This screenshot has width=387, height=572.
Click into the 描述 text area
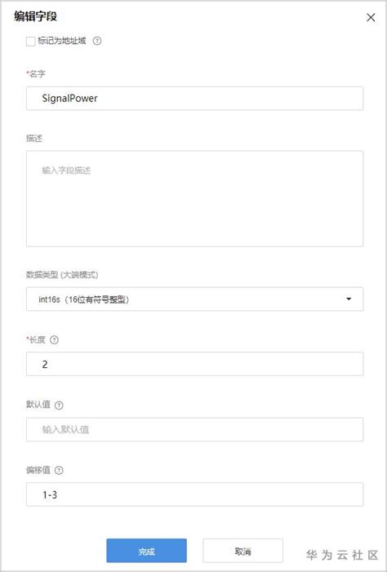194,198
